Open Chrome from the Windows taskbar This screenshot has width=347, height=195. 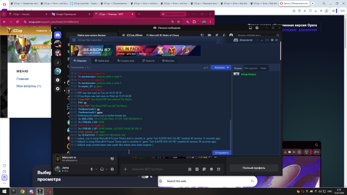pos(22,191)
